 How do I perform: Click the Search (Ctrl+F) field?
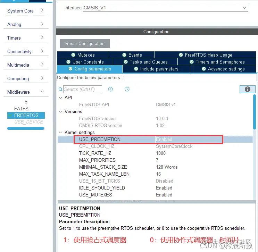point(83,89)
